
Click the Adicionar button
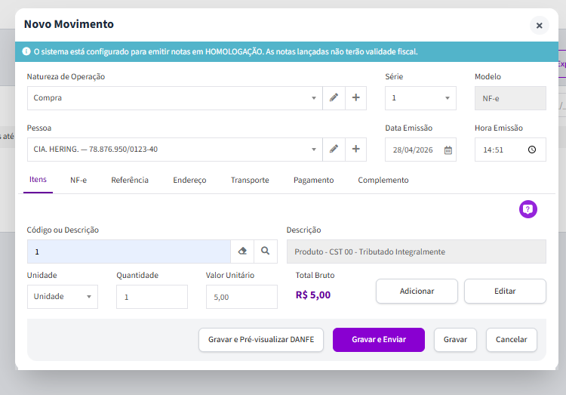(417, 292)
